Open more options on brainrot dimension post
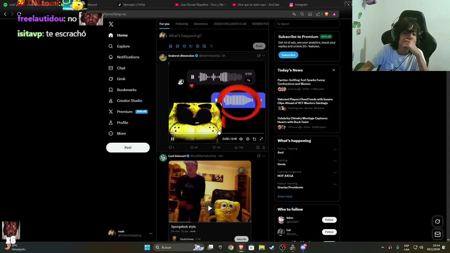The width and height of the screenshot is (450, 253). (x=264, y=56)
